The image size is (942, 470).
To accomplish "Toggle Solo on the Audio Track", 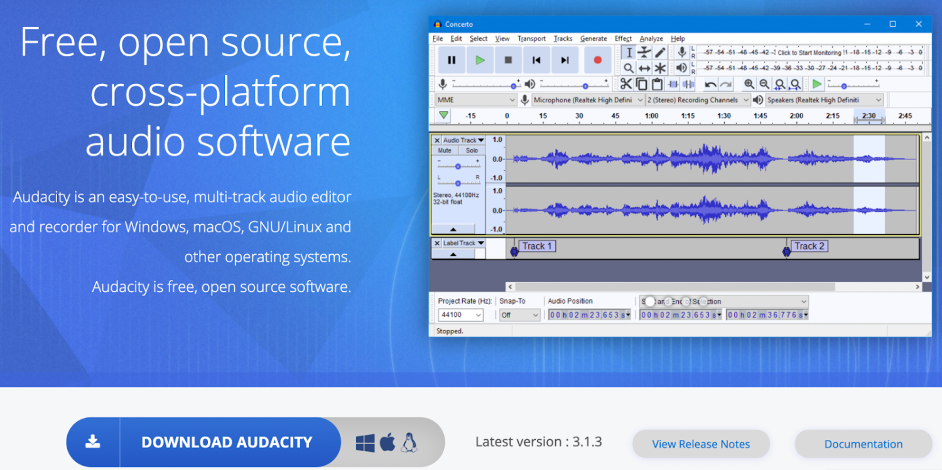I will [472, 151].
